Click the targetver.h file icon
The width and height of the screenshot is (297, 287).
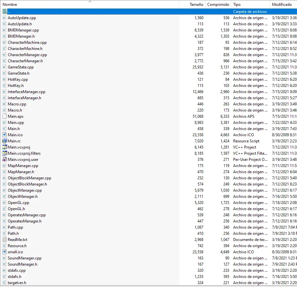coord(5,283)
